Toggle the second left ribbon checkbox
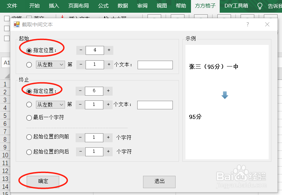Viewport: 282px width, 195px height. tap(7, 28)
